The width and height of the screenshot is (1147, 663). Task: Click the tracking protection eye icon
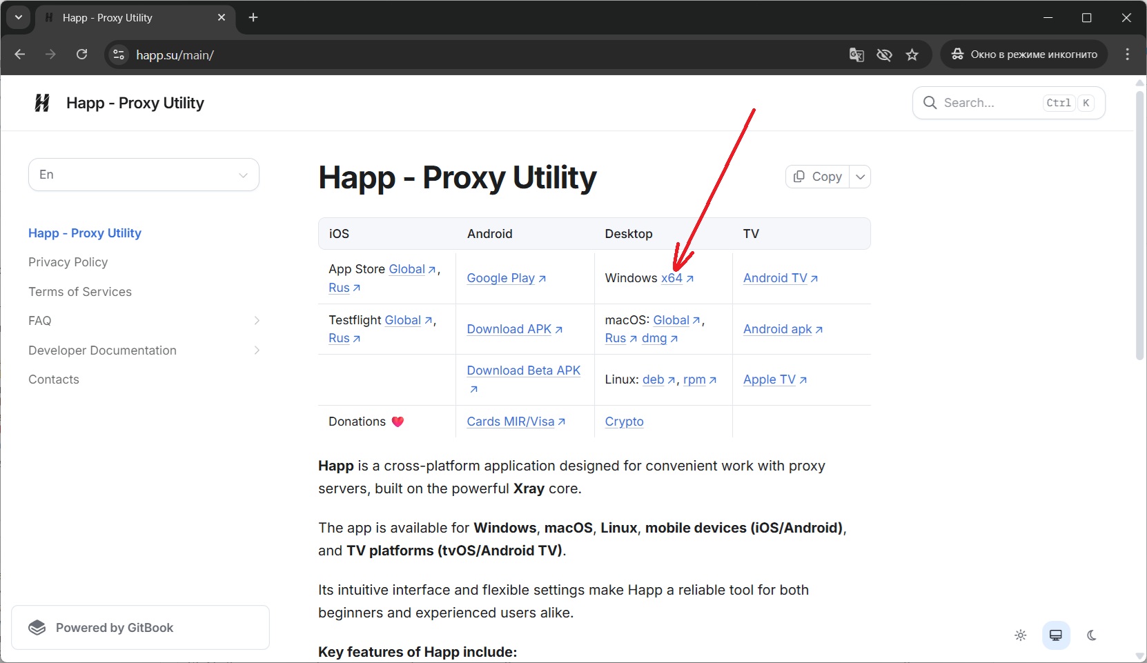[884, 55]
